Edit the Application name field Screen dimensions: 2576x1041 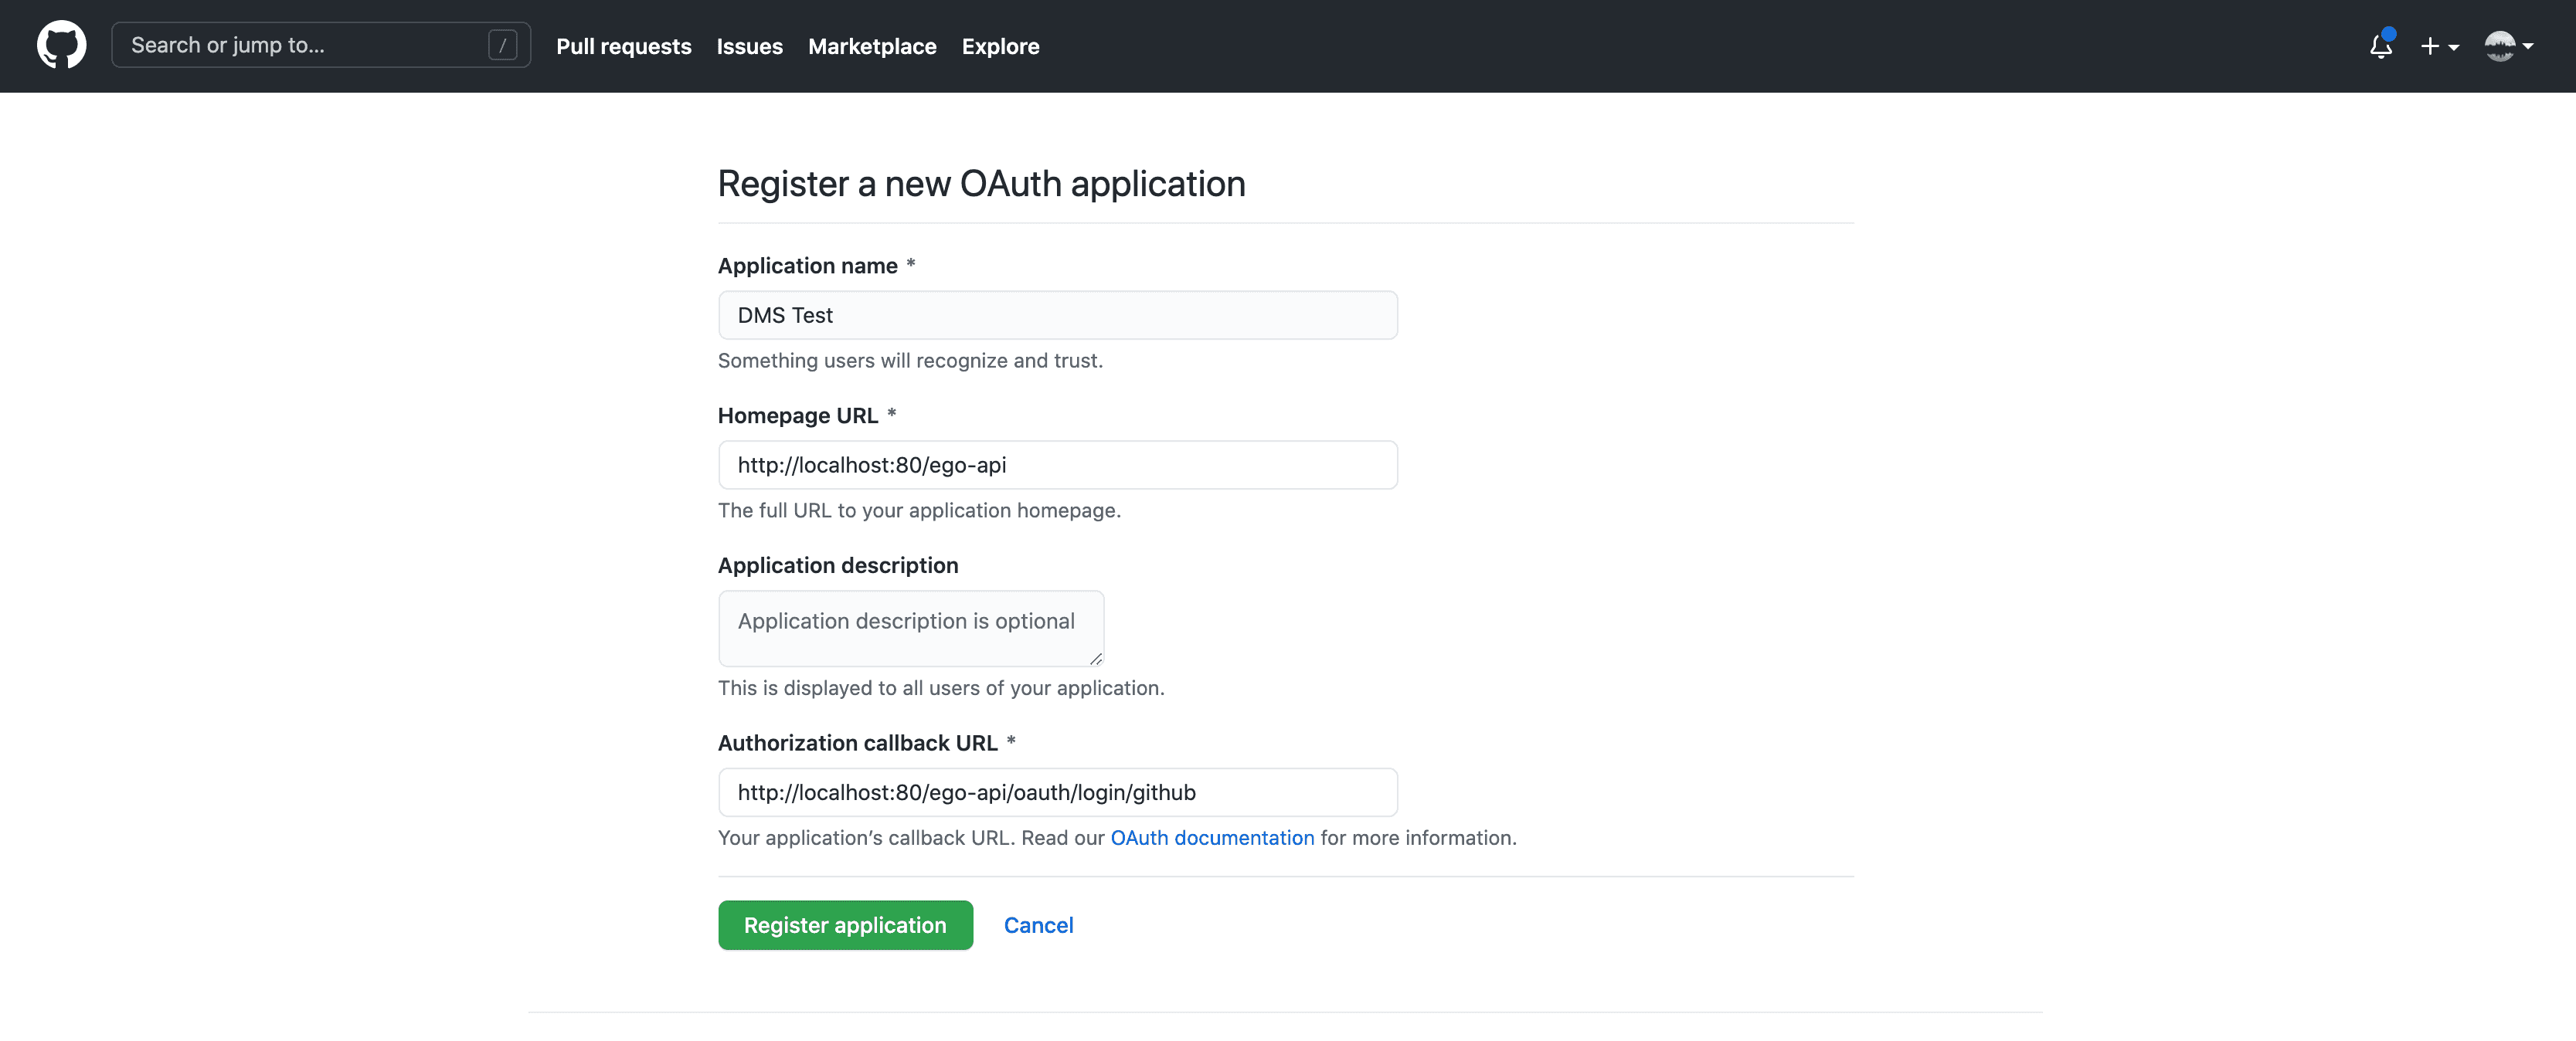coord(1058,316)
